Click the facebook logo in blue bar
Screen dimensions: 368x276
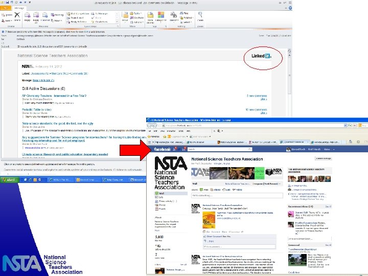(162, 149)
